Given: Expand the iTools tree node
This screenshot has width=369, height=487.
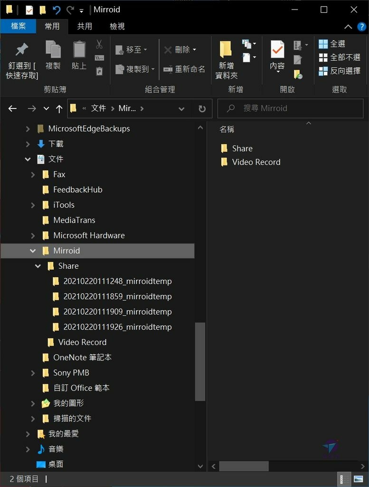Looking at the screenshot, I should point(33,205).
